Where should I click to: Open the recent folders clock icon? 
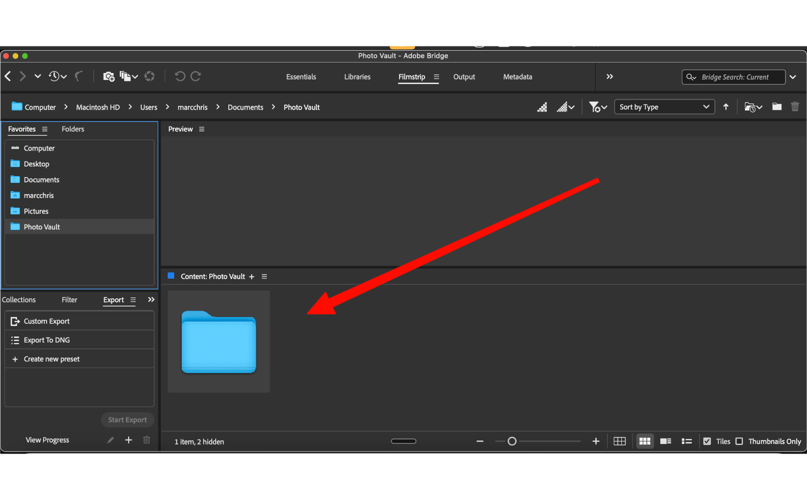click(x=57, y=76)
